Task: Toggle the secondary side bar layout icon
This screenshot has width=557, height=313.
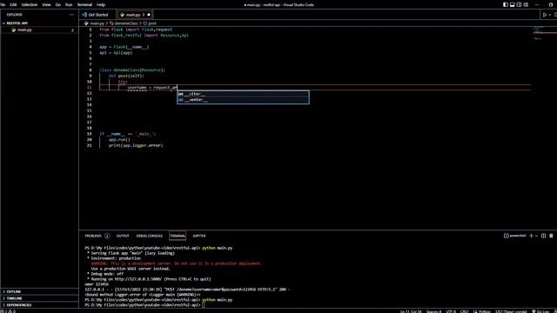Action: click(x=519, y=4)
